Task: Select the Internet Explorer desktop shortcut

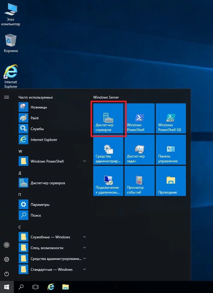Action: 11,76
